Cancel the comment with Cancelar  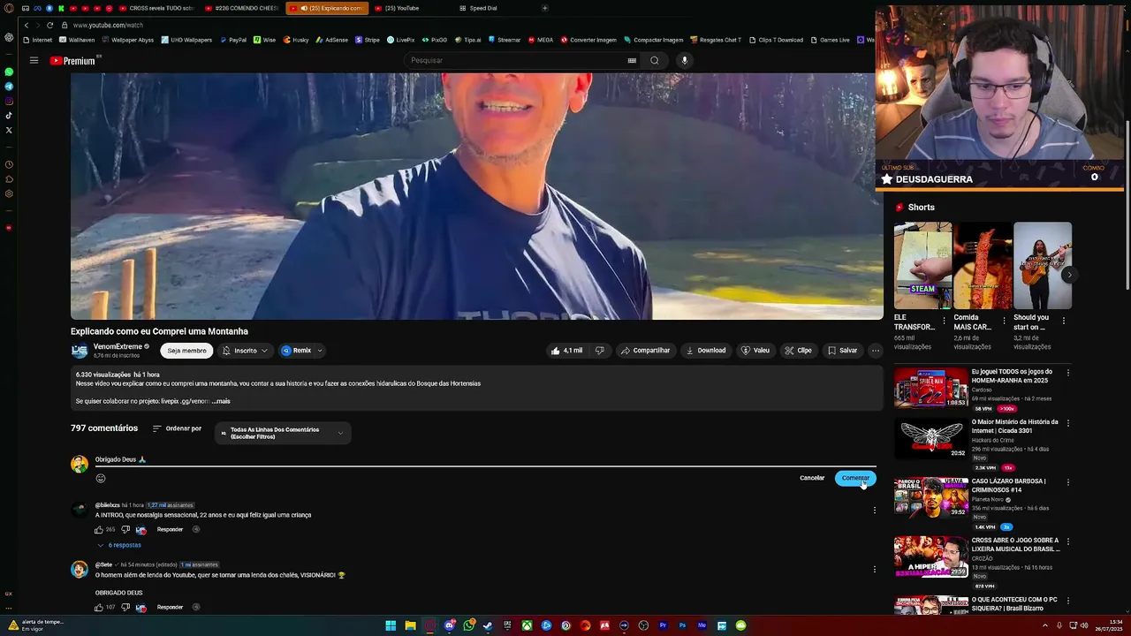tap(812, 478)
